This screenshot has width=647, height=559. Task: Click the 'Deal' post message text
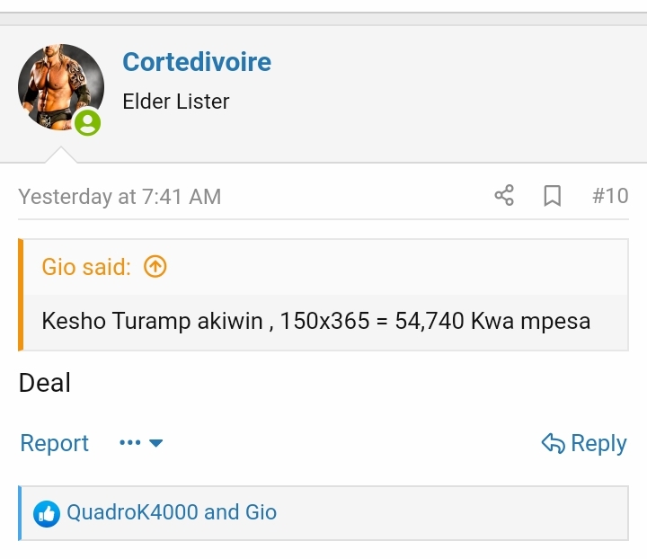45,383
